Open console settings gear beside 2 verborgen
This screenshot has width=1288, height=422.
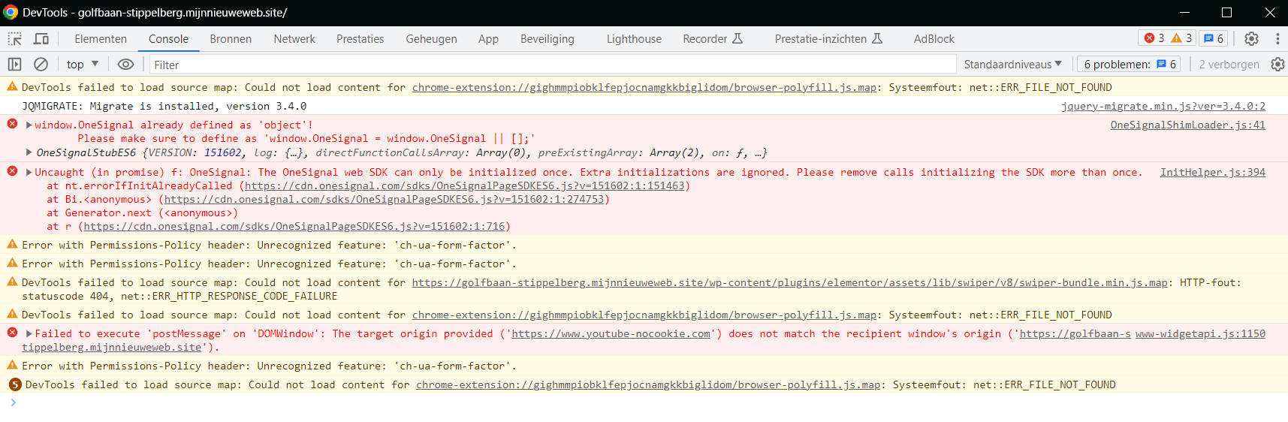[x=1277, y=65]
